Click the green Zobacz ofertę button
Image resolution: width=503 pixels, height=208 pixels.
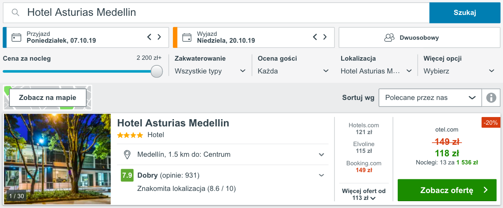(447, 190)
